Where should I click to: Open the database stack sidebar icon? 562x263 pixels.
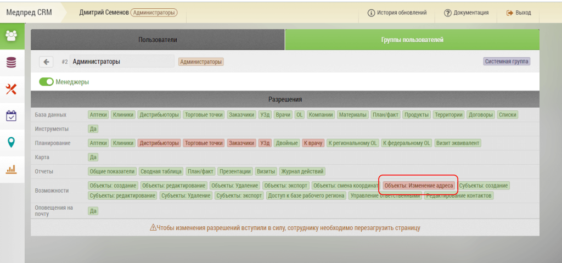[11, 62]
